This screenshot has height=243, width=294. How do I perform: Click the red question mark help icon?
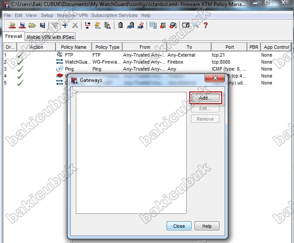(206, 25)
